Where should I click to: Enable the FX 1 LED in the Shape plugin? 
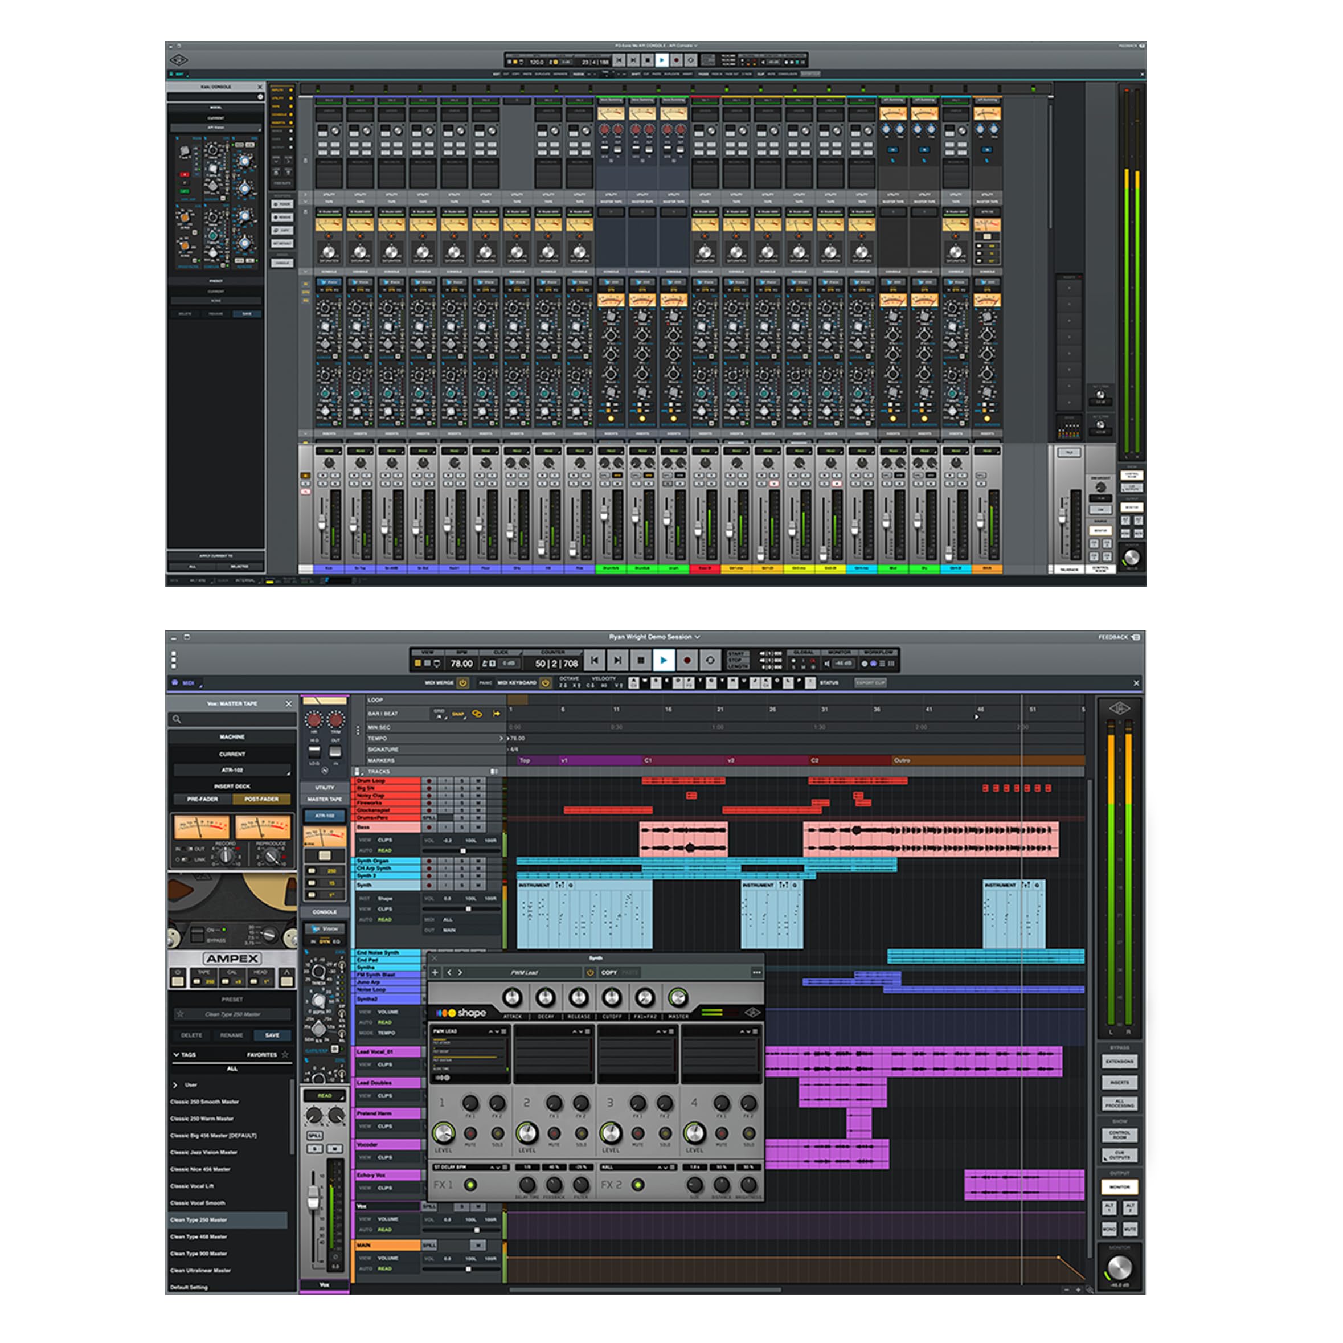[x=471, y=1186]
